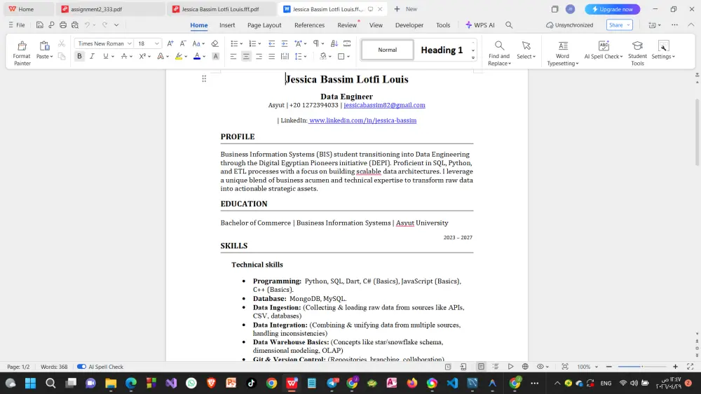Viewport: 701px width, 394px height.
Task: Start reading mode with play icon
Action: [510, 366]
